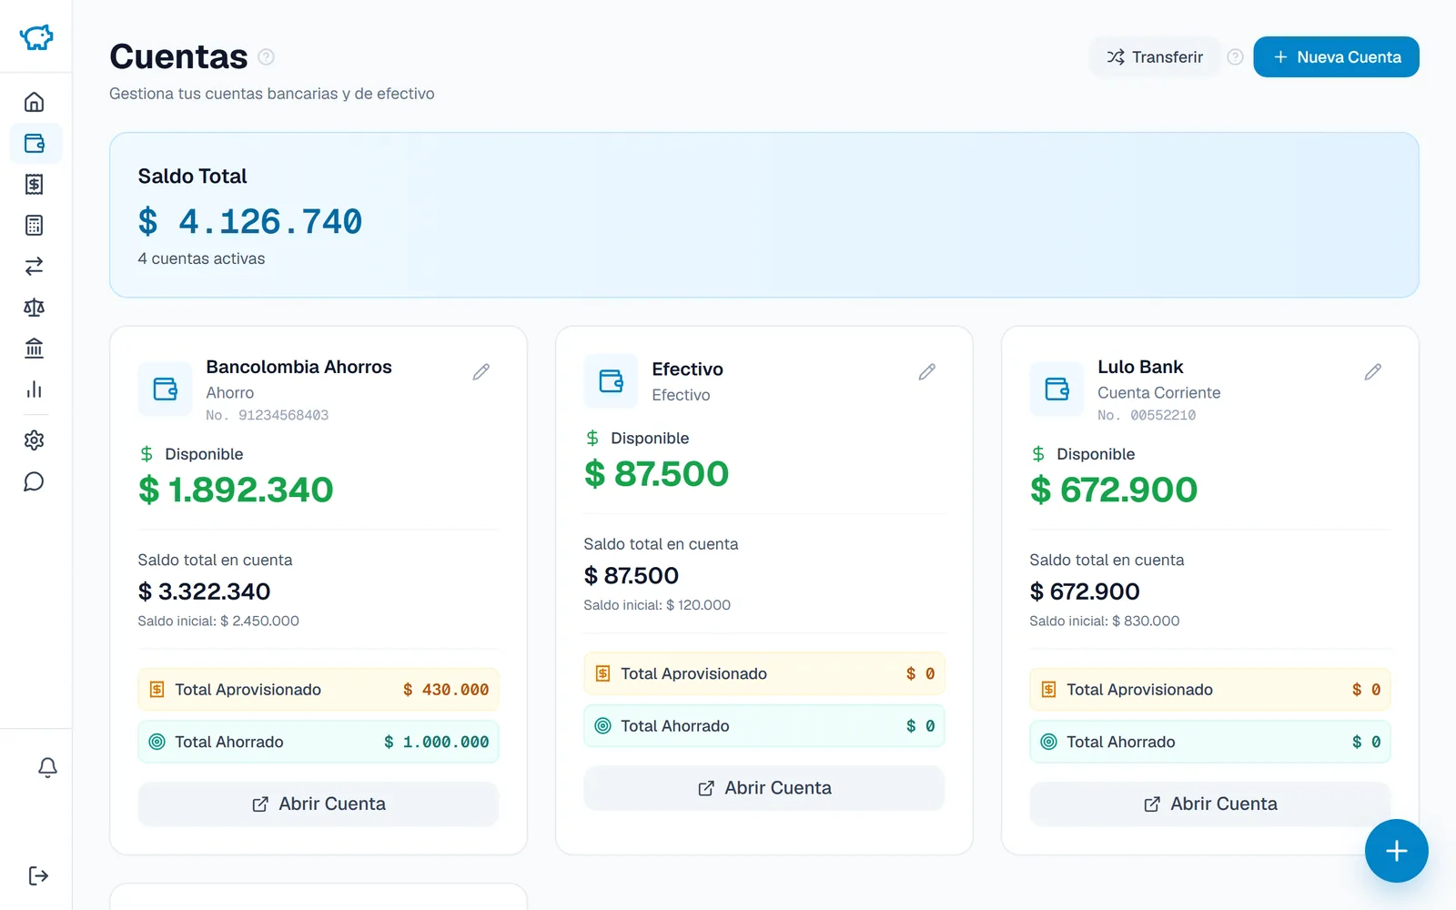Show notifications with the bell icon
The width and height of the screenshot is (1456, 910).
click(47, 767)
